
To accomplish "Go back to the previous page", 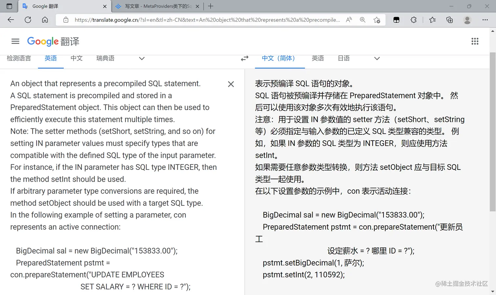I will click(11, 20).
